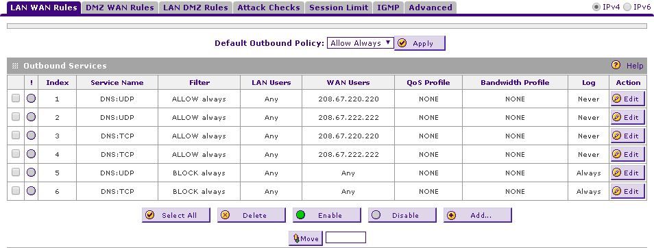Viewport: 654px width, 248px height.
Task: Apply the default outbound policy
Action: point(420,43)
